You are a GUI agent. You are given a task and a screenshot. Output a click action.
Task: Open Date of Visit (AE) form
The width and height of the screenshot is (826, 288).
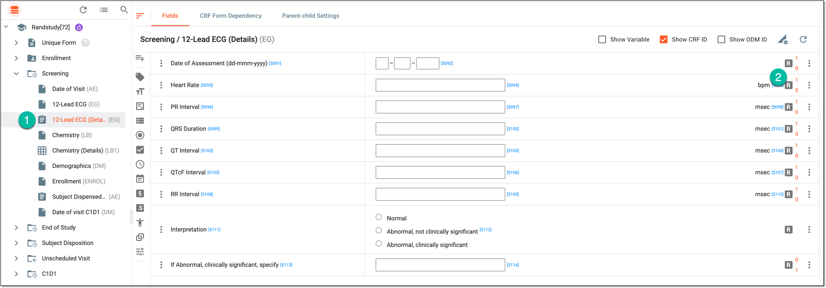point(75,89)
